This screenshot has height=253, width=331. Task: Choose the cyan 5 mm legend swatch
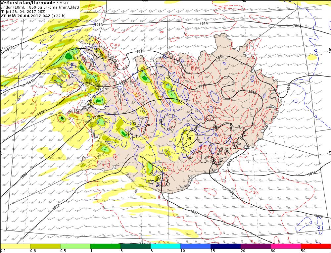coord(165,246)
